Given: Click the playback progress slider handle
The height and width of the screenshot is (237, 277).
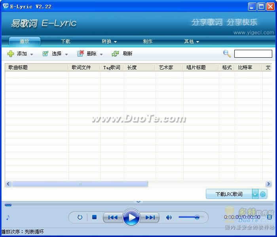Looking at the screenshot, I should tap(8, 205).
